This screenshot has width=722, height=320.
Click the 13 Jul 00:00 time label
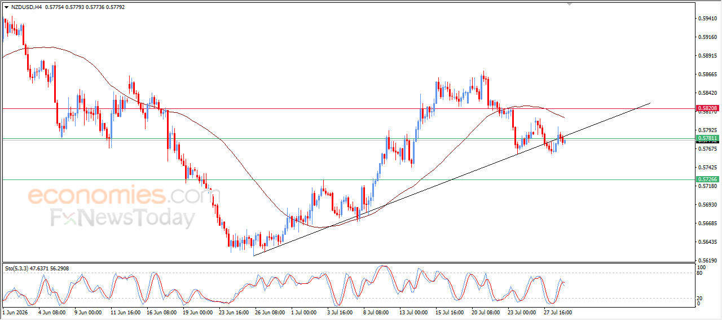point(414,312)
